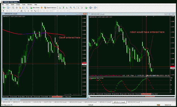
Task: Zoom in on the chart
Action: coord(71,8)
